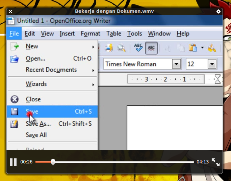The height and width of the screenshot is (181, 231).
Task: Toggle fullscreen mode in video player
Action: pyautogui.click(x=216, y=162)
